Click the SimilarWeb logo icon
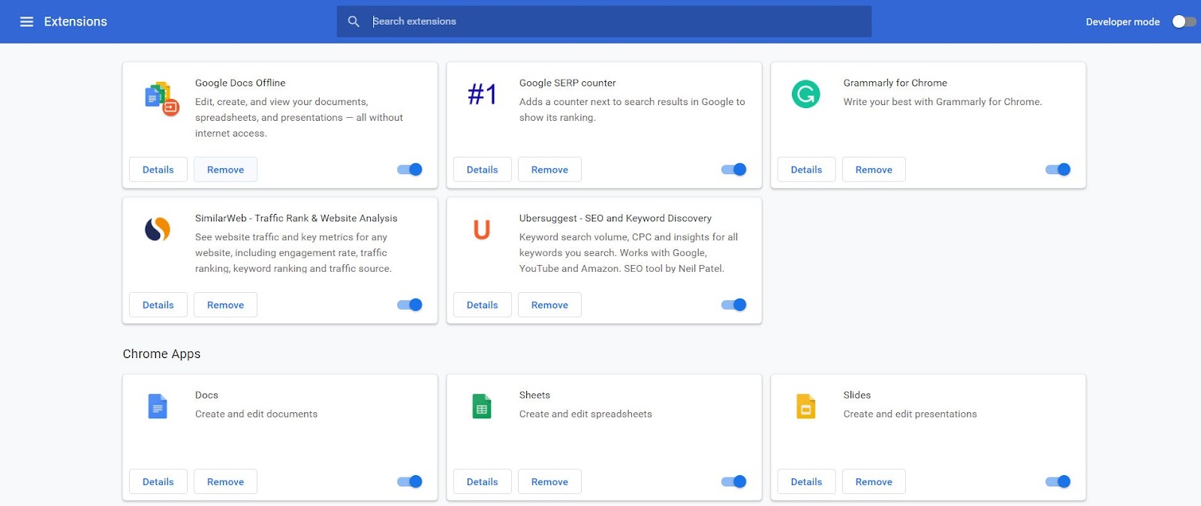The image size is (1201, 506). [x=158, y=229]
